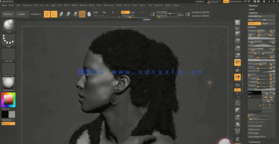Open the Document menu
The width and height of the screenshot is (279, 144).
(x=27, y=5)
